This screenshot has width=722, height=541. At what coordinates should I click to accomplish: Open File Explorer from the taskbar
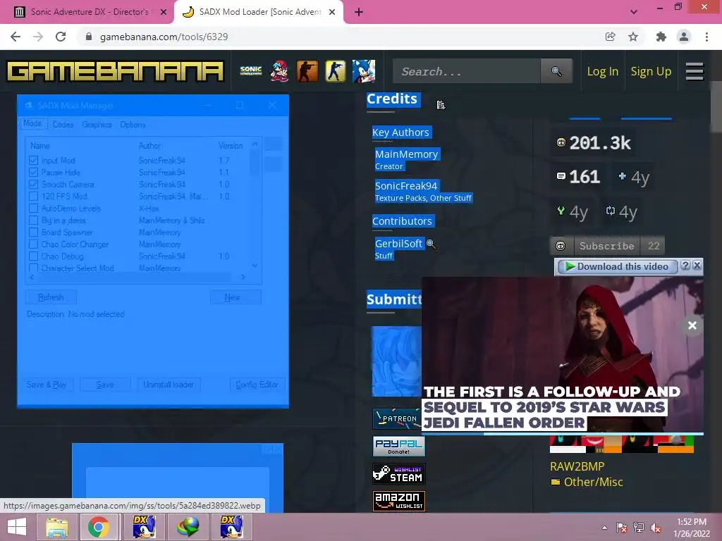[56, 527]
